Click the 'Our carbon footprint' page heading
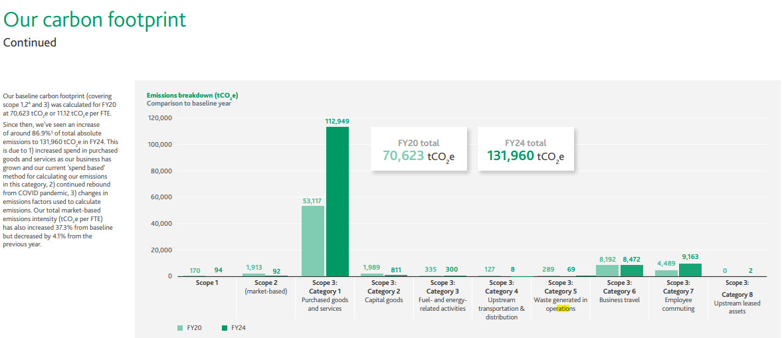Image resolution: width=782 pixels, height=338 pixels. click(95, 19)
